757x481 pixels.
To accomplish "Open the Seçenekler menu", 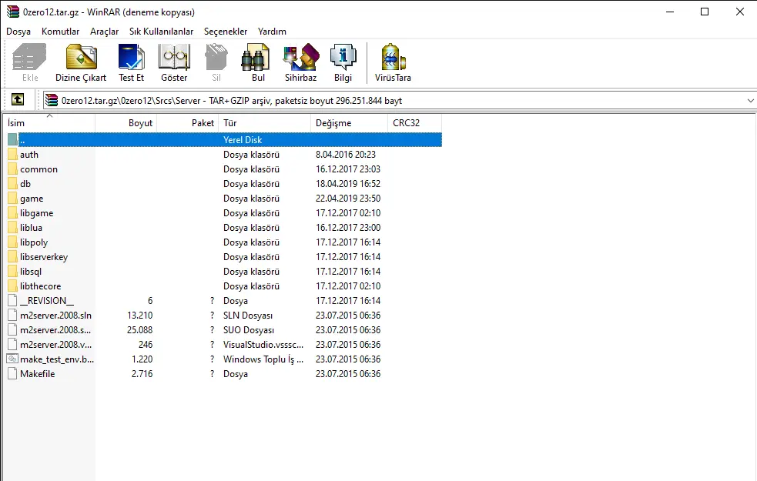I will click(x=226, y=32).
